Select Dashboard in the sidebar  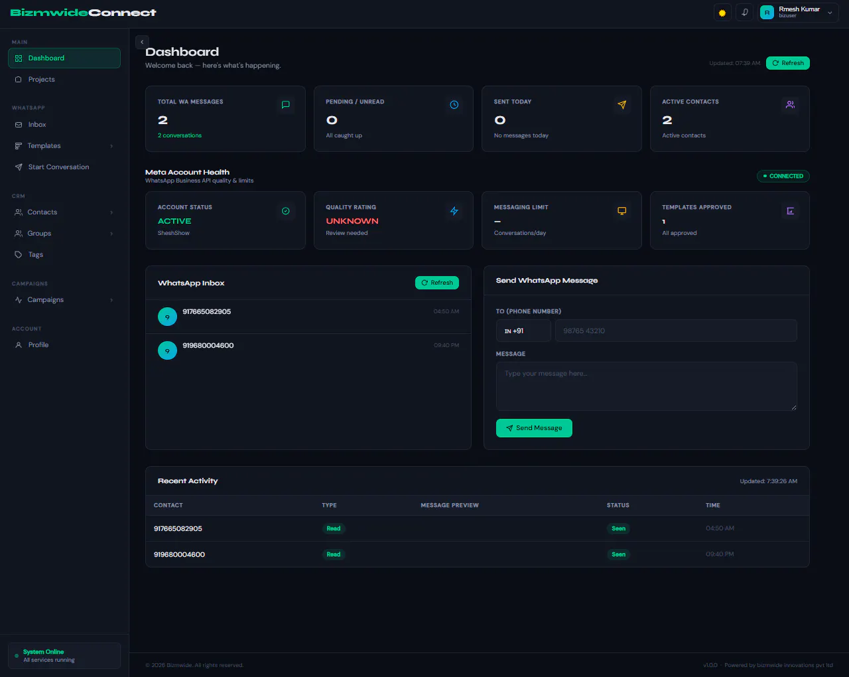(64, 58)
